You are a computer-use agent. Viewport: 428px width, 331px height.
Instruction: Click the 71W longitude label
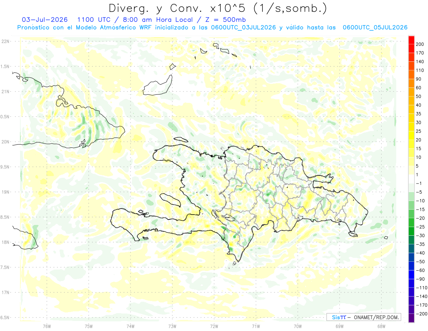256,326
